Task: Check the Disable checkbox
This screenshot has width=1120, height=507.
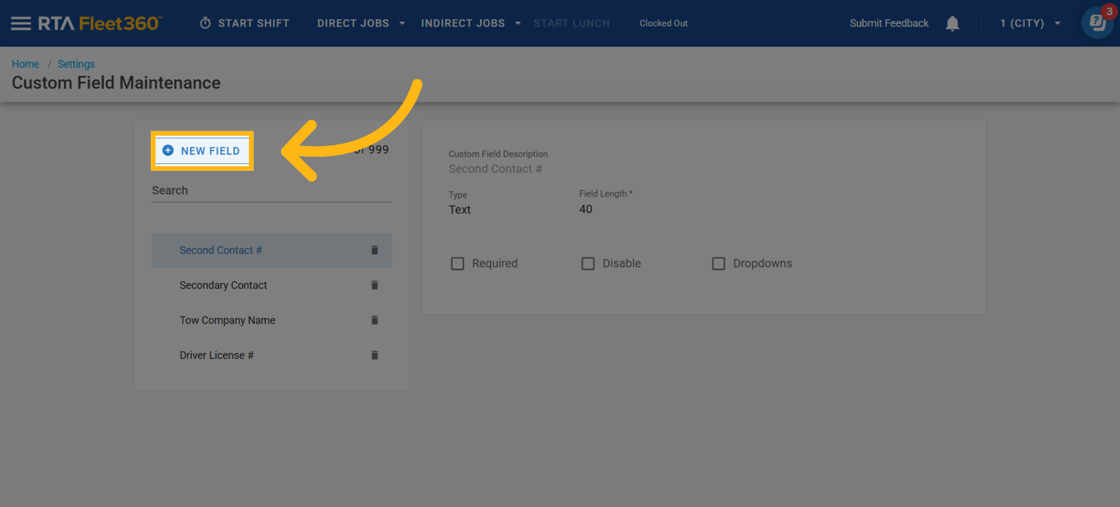Action: click(x=588, y=264)
